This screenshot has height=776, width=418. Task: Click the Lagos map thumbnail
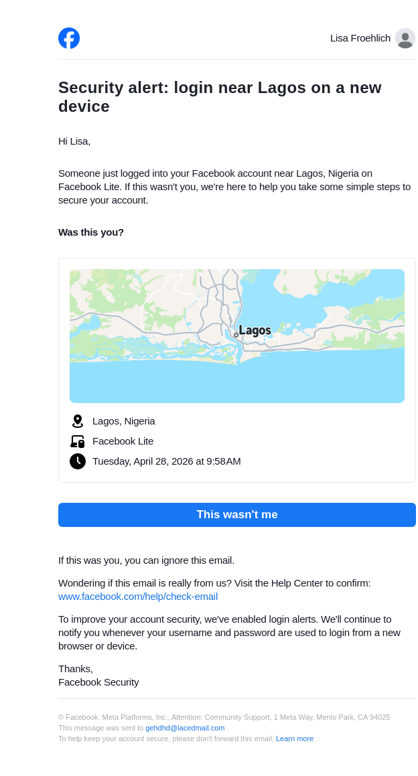(237, 336)
